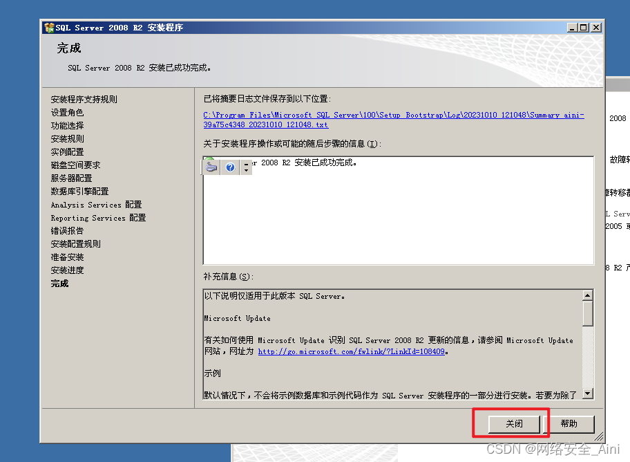
Task: Select 安装程序支持规则 step in sidebar
Action: [x=84, y=100]
